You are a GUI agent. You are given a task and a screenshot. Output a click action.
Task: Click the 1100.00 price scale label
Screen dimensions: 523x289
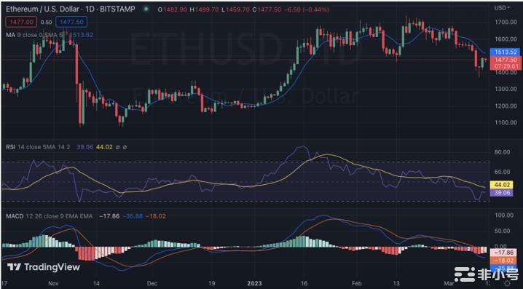[x=506, y=122]
